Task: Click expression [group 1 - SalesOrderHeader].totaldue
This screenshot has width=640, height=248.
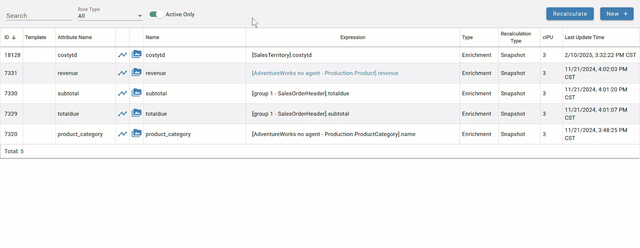Action: 300,93
